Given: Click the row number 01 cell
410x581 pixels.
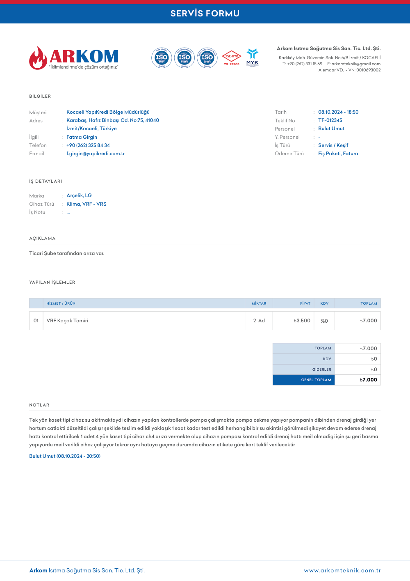Looking at the screenshot, I should click(x=36, y=321).
